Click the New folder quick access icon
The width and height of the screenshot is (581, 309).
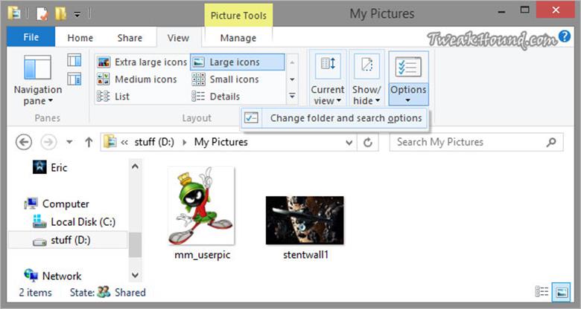click(60, 14)
